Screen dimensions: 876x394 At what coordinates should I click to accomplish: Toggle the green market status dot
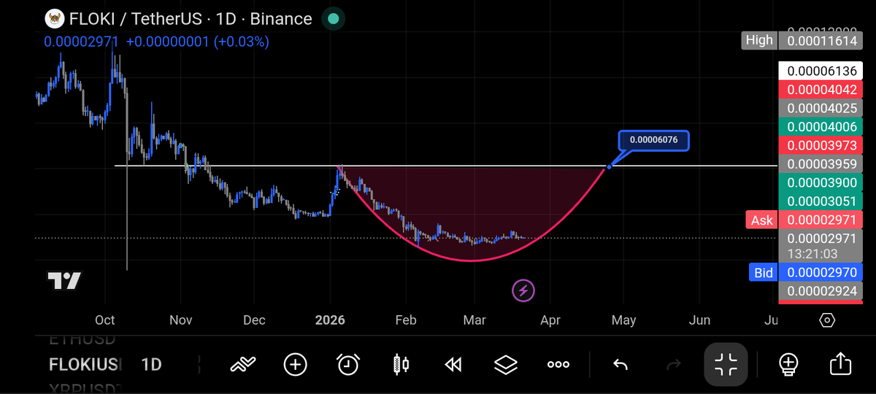(x=333, y=19)
